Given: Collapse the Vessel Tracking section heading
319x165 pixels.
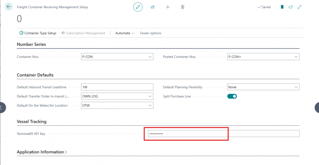Looking at the screenshot, I should 31,122.
